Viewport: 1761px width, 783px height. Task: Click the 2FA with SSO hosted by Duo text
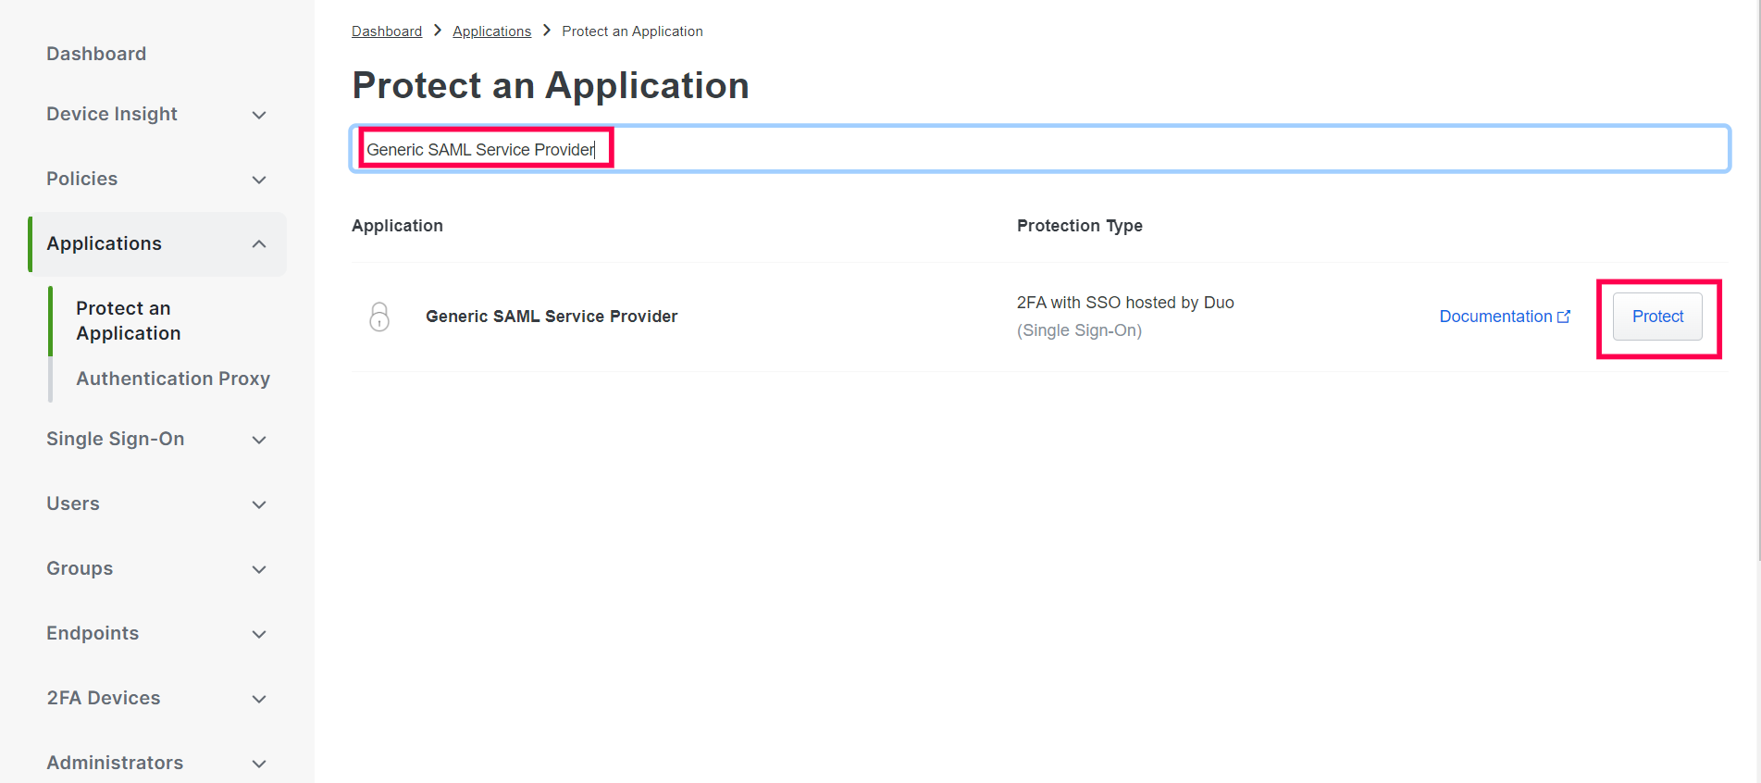click(1125, 303)
